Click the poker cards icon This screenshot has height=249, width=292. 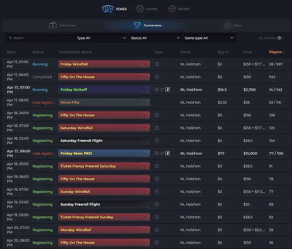click(x=108, y=9)
